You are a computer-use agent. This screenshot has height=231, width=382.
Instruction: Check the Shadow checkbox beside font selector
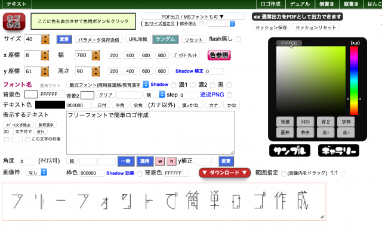[174, 85]
